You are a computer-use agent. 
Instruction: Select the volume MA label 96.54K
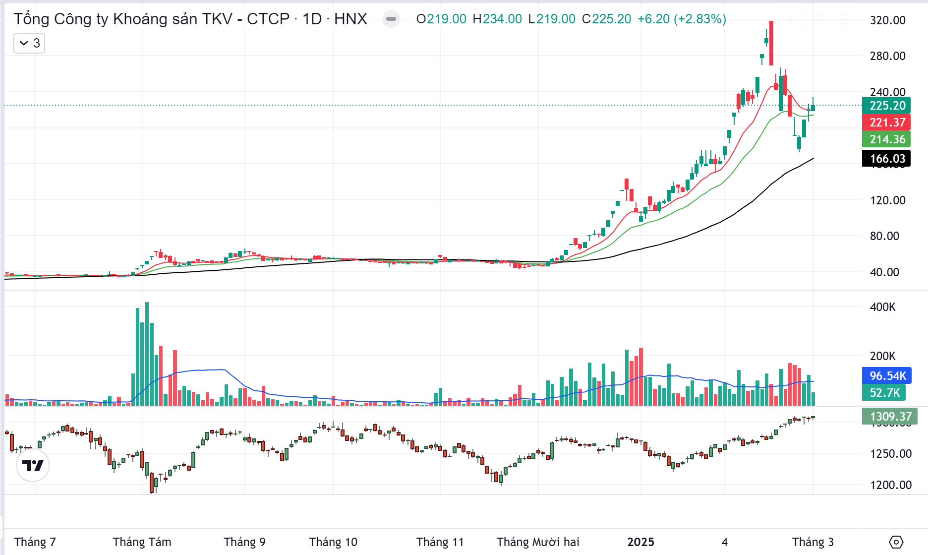click(x=887, y=376)
